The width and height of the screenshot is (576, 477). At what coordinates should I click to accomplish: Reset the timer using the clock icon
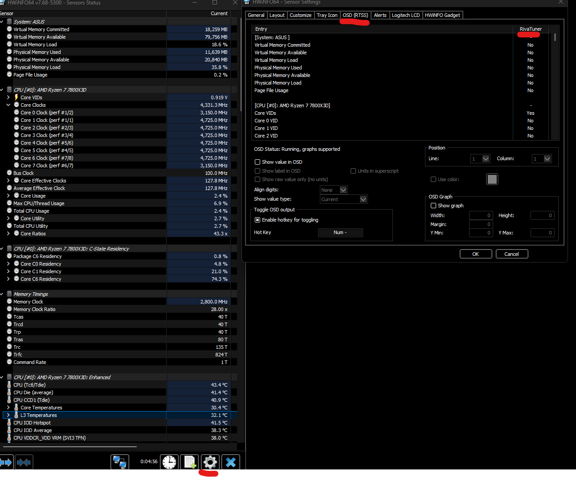point(169,462)
